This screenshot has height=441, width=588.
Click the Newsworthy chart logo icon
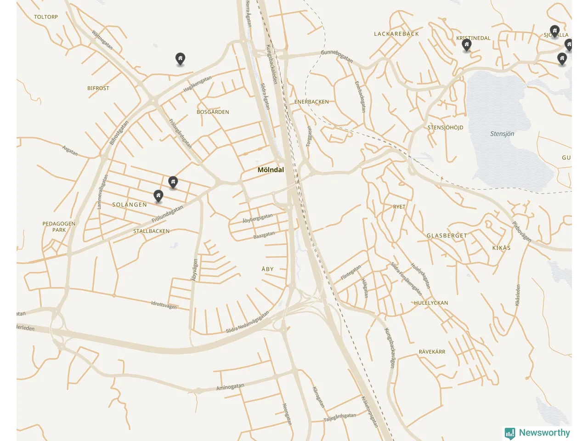click(x=510, y=433)
